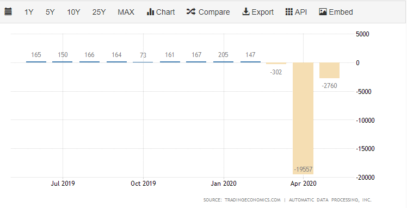The image size is (407, 208).
Task: Click the Jul 2019 axis label
Action: tap(63, 184)
